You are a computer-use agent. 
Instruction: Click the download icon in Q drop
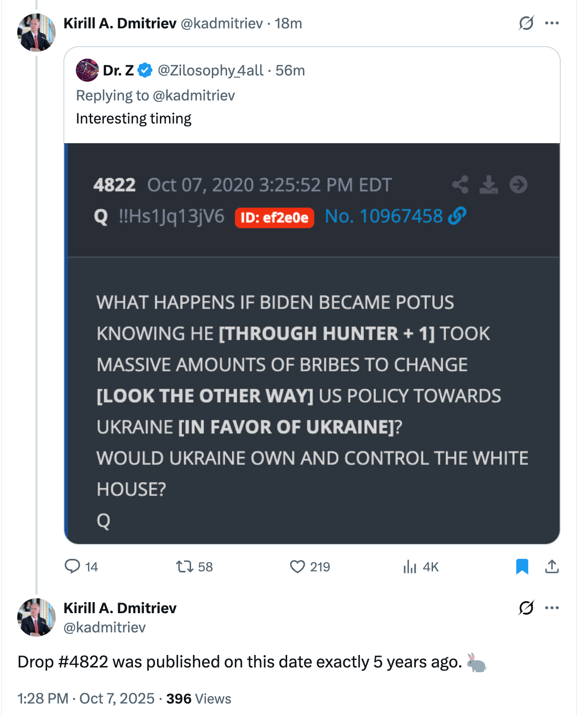[489, 185]
